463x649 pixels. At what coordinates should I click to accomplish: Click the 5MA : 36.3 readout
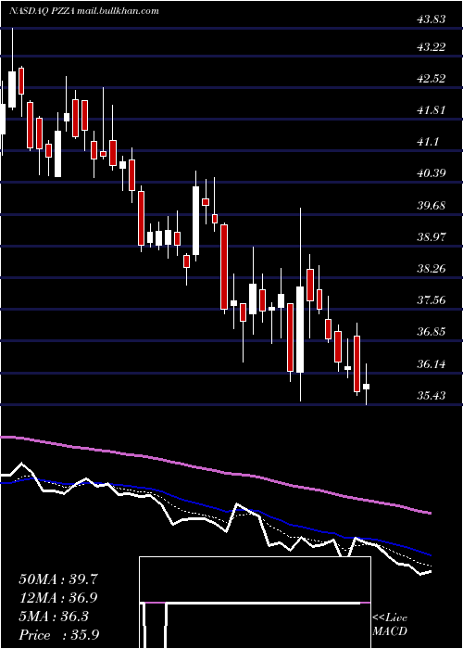pos(54,617)
